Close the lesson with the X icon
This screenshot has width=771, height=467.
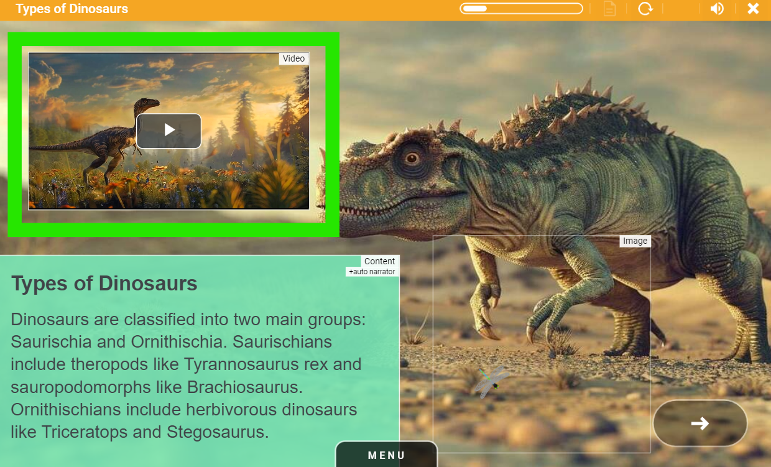tap(753, 9)
